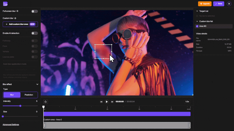234x131 pixels.
Task: Select Area #0 in Custom blur list
Action: coord(214,26)
